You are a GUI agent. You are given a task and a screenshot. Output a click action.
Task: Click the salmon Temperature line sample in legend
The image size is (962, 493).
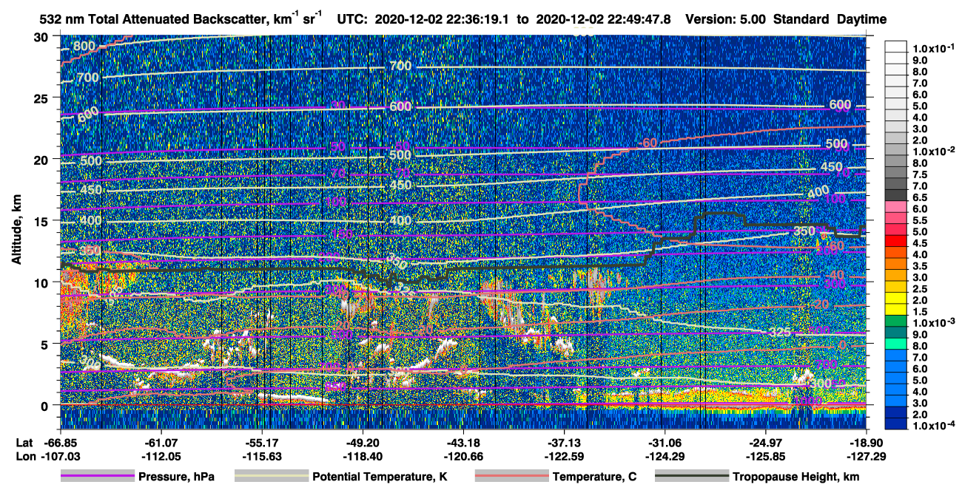coord(511,477)
